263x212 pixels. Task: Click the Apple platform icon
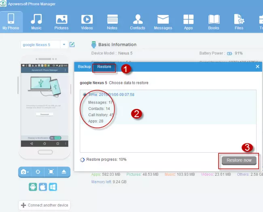43,187
